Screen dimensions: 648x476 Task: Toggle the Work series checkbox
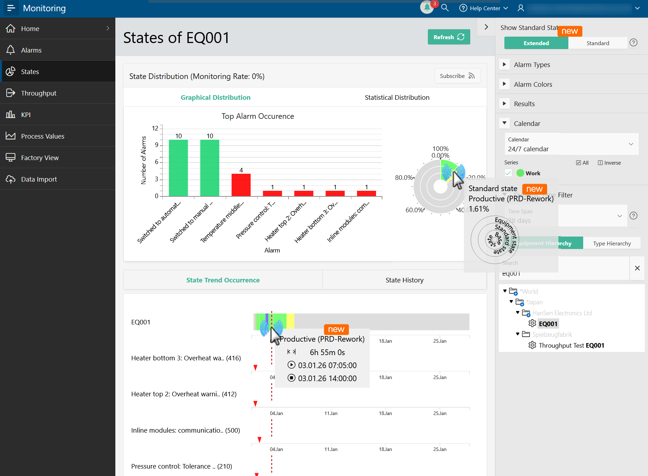(x=508, y=173)
